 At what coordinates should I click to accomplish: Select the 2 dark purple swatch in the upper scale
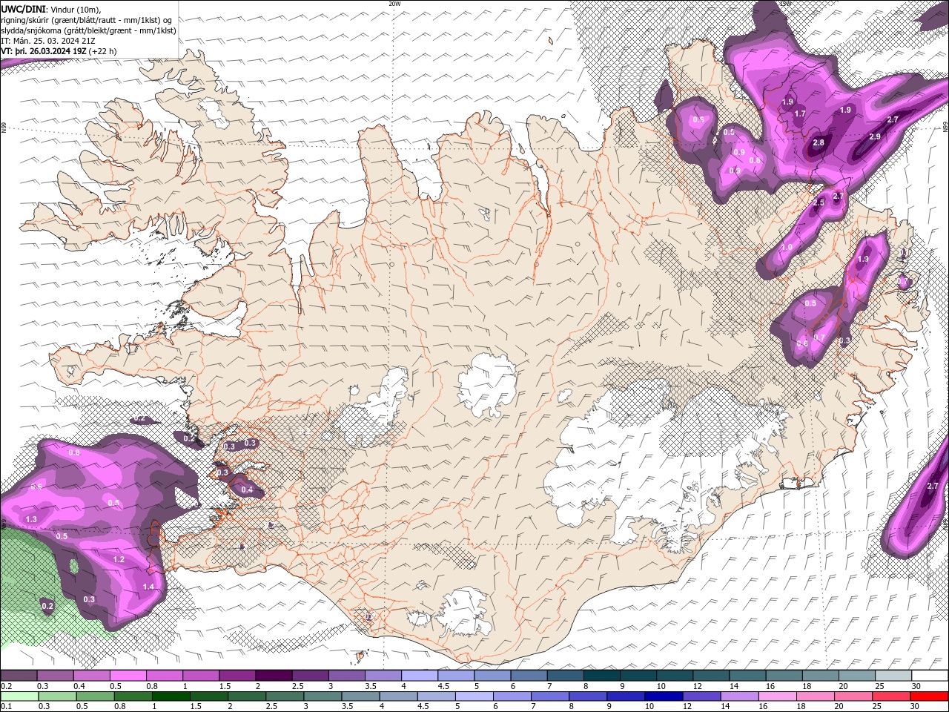coord(274,675)
